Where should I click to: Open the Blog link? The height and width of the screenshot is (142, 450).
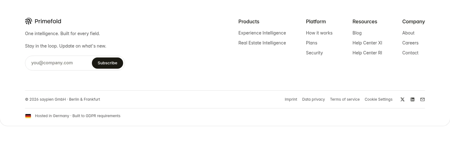[357, 33]
